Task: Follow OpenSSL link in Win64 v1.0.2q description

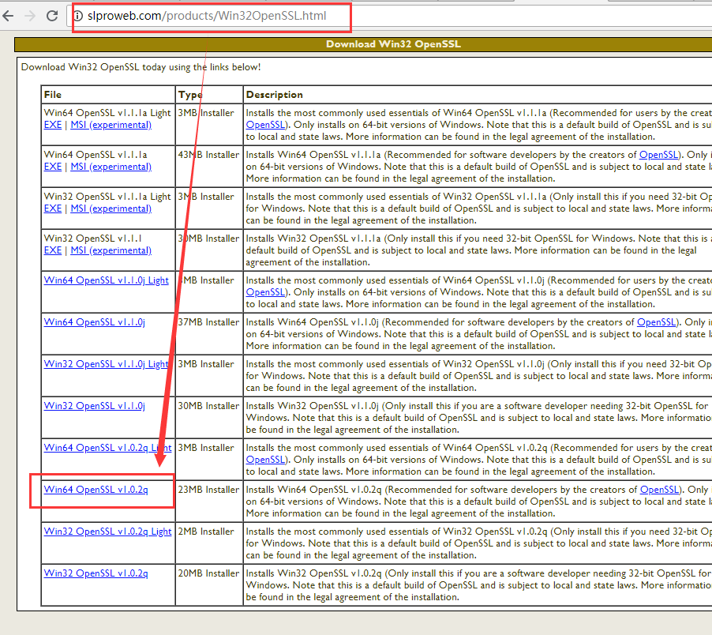Action: click(x=659, y=490)
